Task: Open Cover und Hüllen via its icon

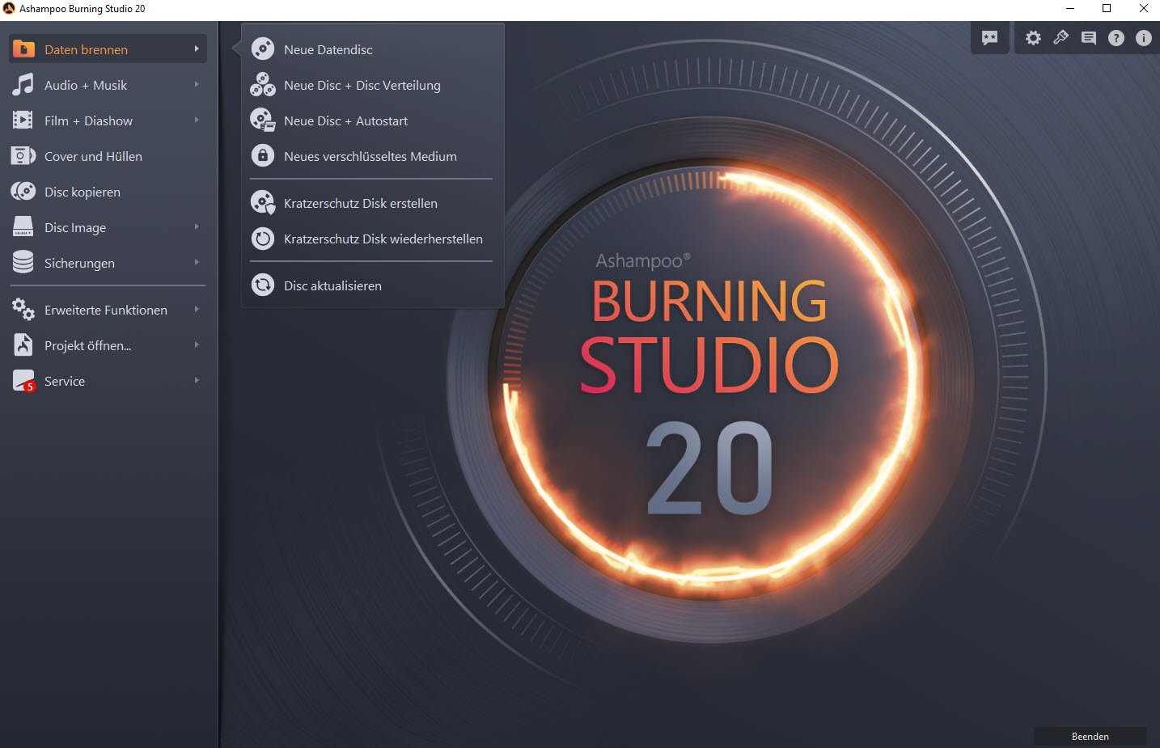Action: click(x=23, y=156)
